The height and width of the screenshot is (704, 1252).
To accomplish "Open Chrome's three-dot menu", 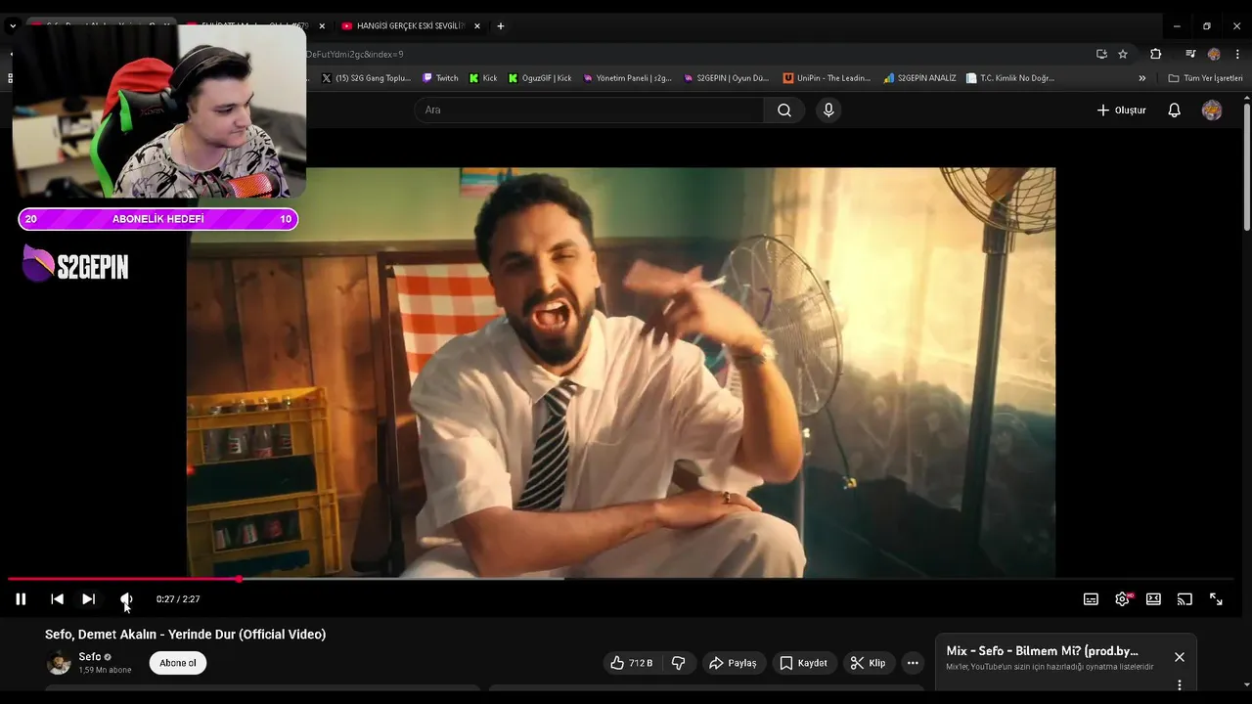I will [1237, 54].
